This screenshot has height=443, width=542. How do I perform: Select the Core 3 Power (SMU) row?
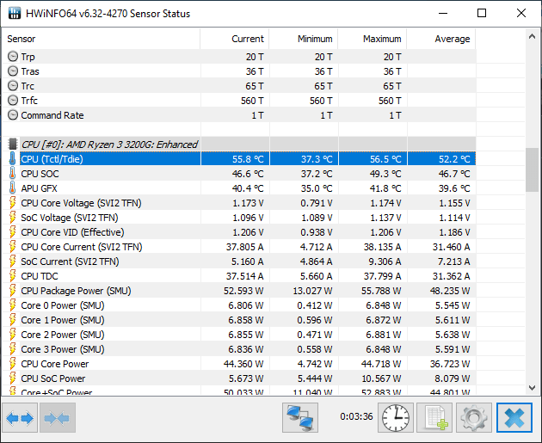coord(239,349)
